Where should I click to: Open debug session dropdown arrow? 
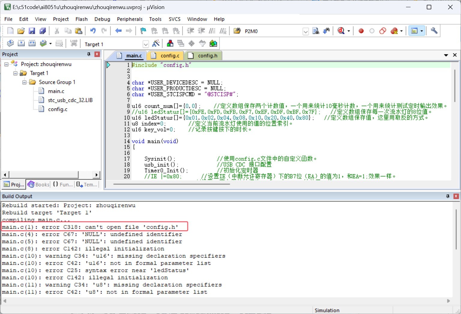click(x=349, y=31)
